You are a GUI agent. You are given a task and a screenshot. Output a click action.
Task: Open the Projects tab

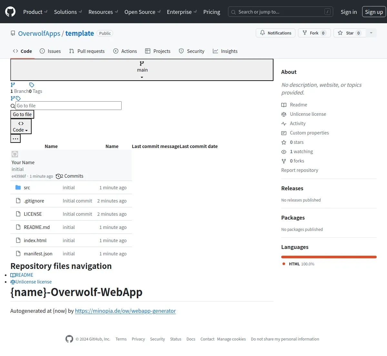158,51
